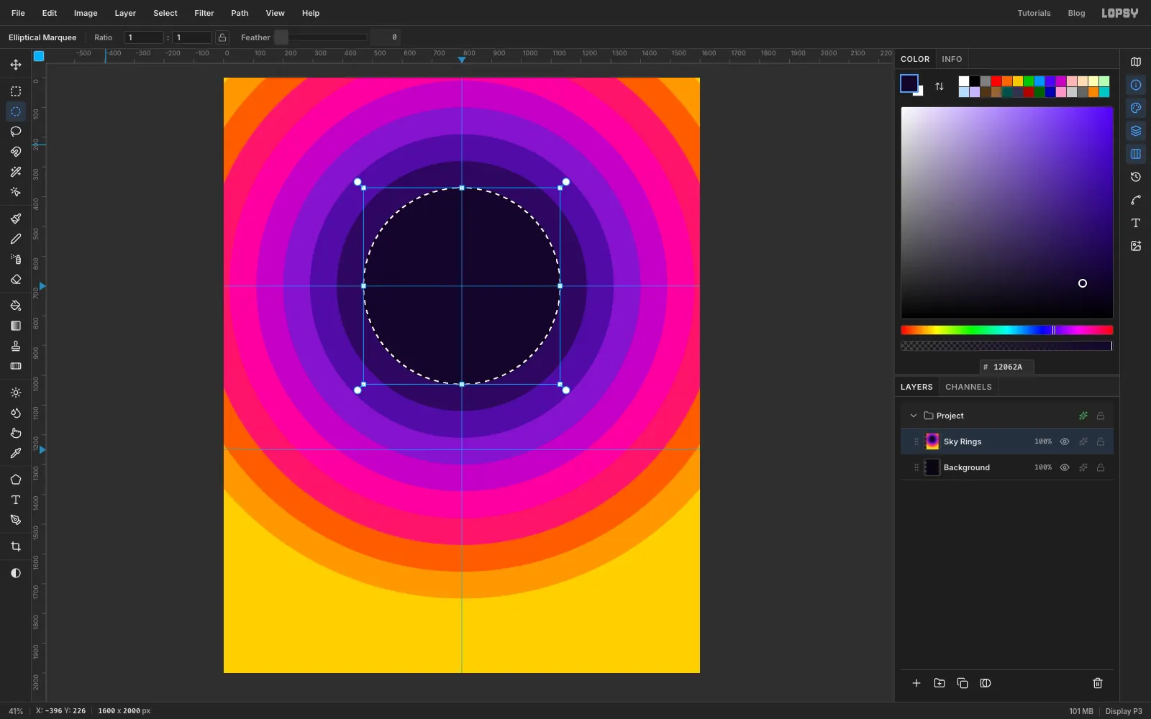Select the Magnetic Lasso tool

(x=16, y=152)
